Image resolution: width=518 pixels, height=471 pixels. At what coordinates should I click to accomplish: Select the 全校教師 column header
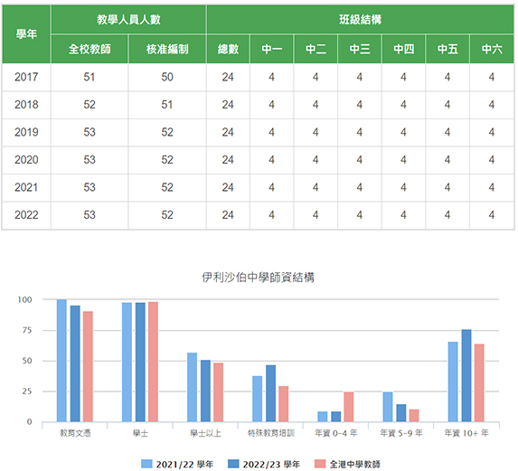pos(89,49)
